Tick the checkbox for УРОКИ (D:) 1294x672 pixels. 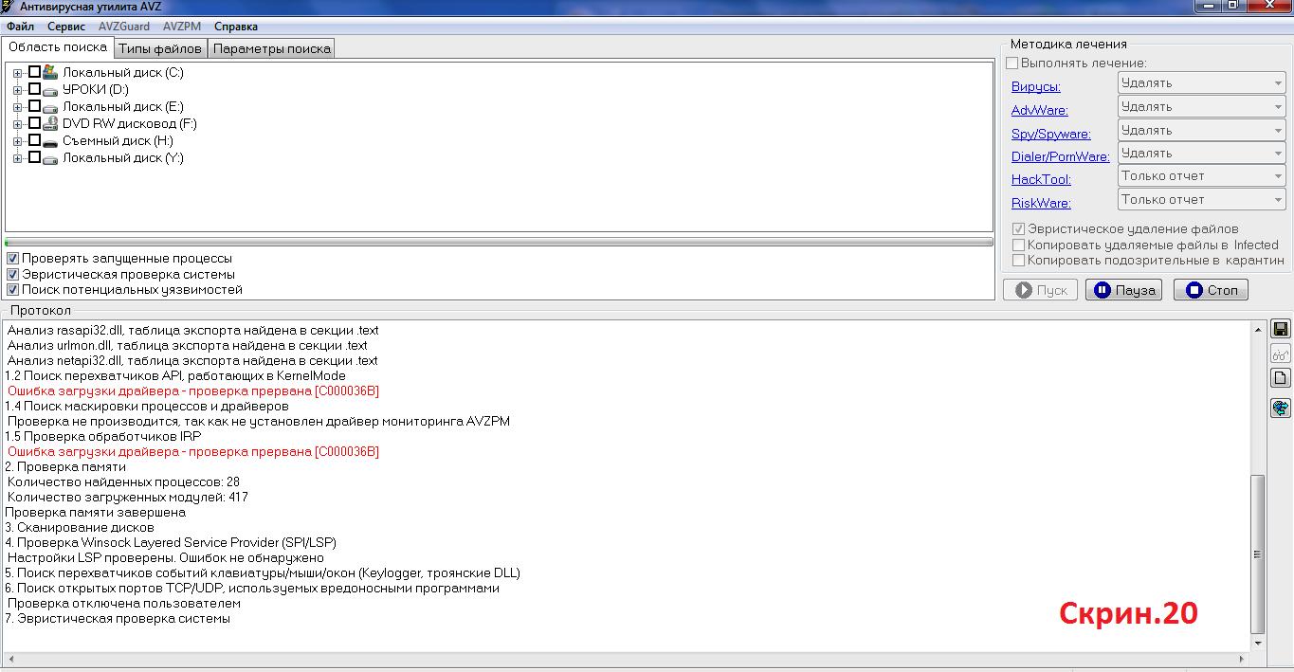coord(35,89)
